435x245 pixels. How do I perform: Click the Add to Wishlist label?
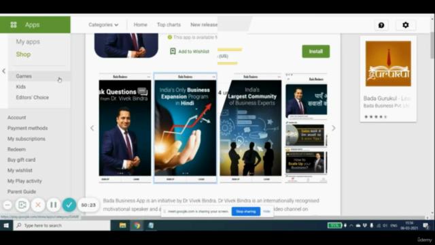194,52
